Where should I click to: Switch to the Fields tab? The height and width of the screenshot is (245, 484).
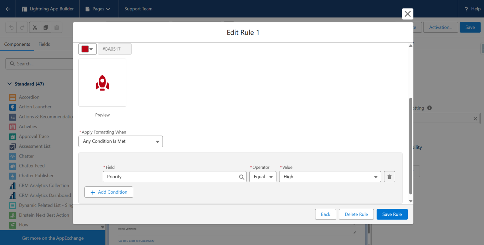point(44,44)
